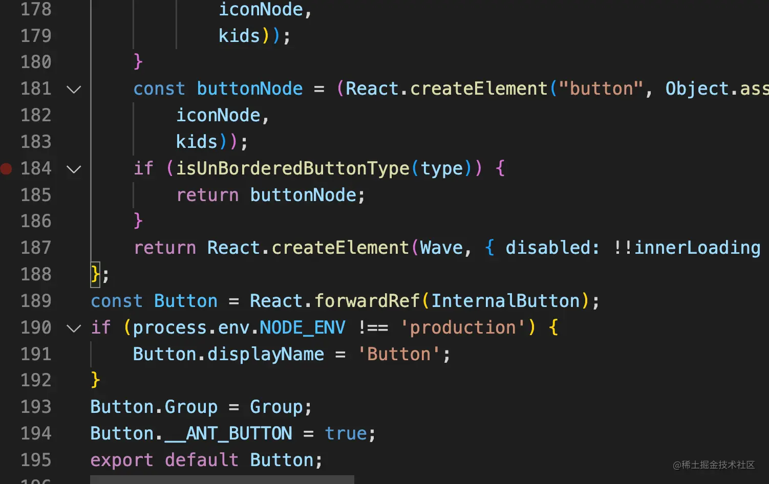Place a breakpoint on line 195
This screenshot has height=484, width=769.
coord(7,459)
